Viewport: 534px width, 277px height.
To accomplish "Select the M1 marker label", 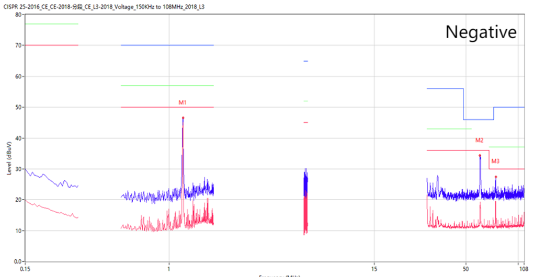I will (x=183, y=102).
